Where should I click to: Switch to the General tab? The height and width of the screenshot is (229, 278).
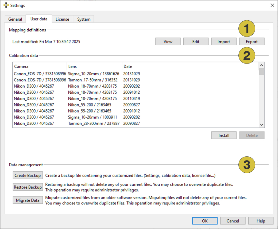tap(15, 19)
